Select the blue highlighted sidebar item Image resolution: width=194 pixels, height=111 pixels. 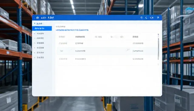[42, 28]
